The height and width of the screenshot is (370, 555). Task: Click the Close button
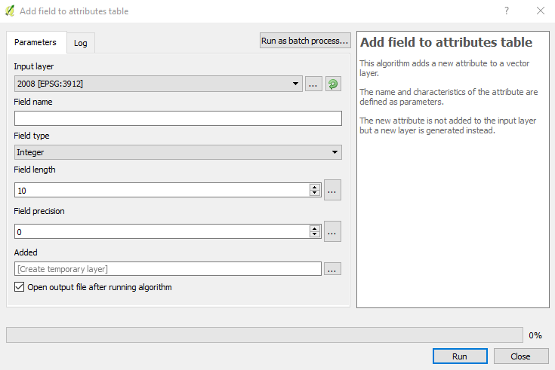click(521, 356)
